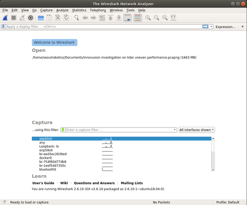Click the stop capture square icon
Screen dimensions: 247x205
tap(13, 18)
